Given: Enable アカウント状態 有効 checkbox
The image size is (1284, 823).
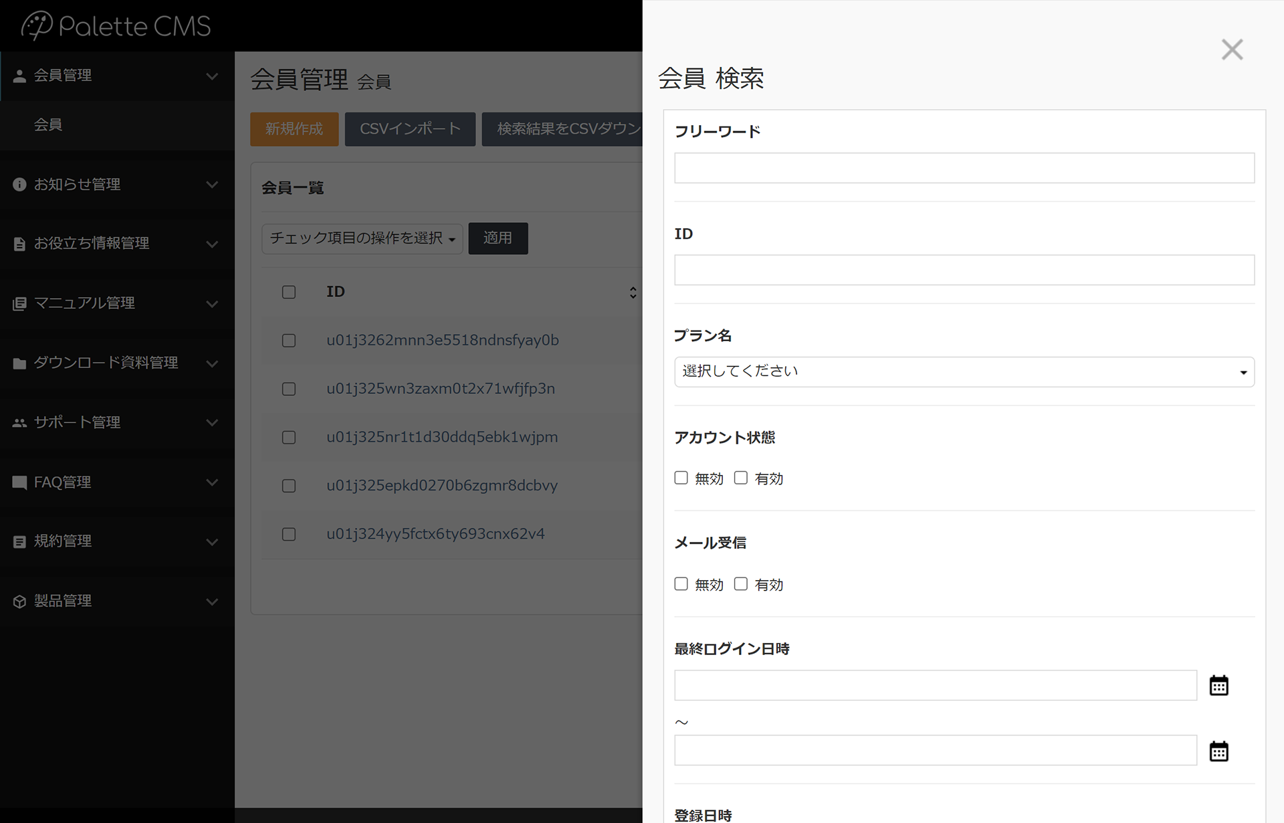Looking at the screenshot, I should (741, 478).
